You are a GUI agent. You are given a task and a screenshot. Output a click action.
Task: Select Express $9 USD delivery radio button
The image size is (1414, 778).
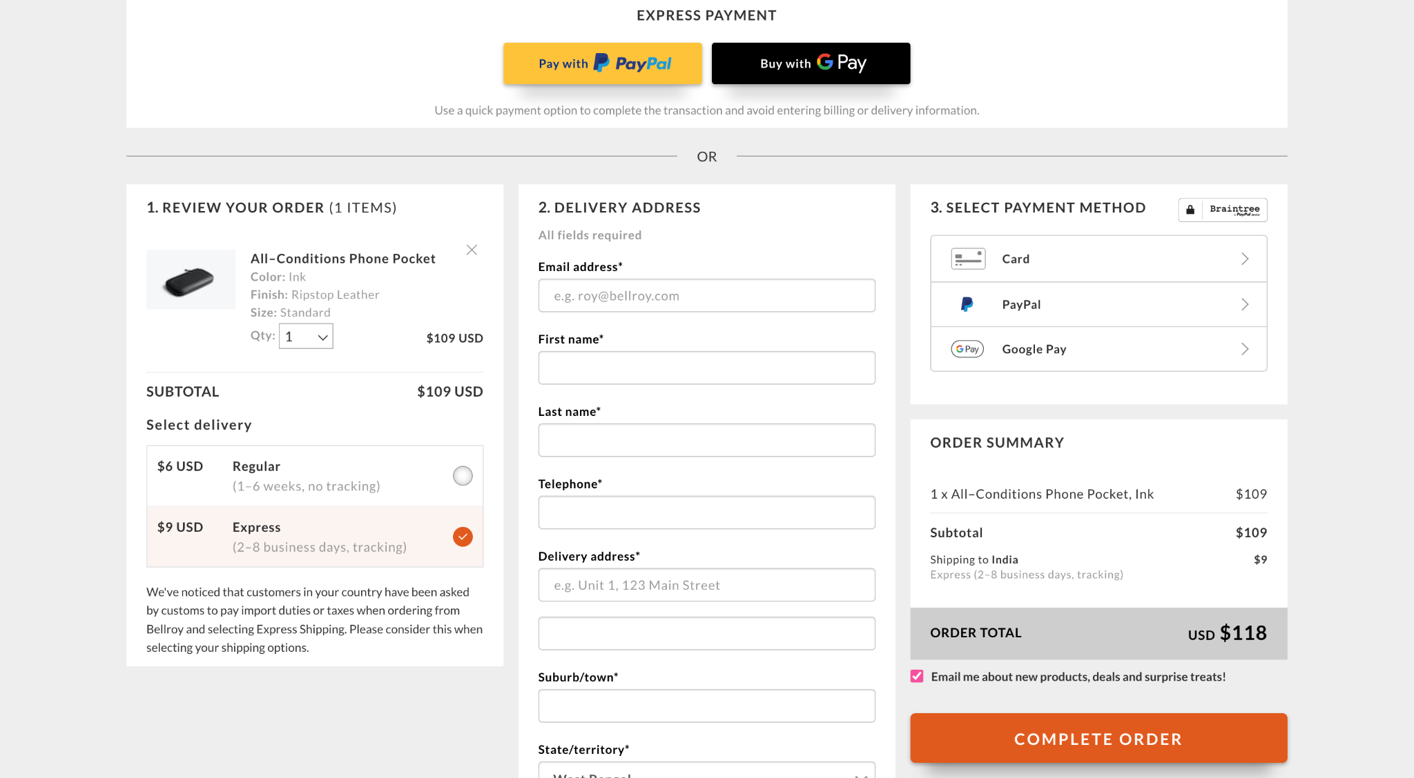pos(463,537)
